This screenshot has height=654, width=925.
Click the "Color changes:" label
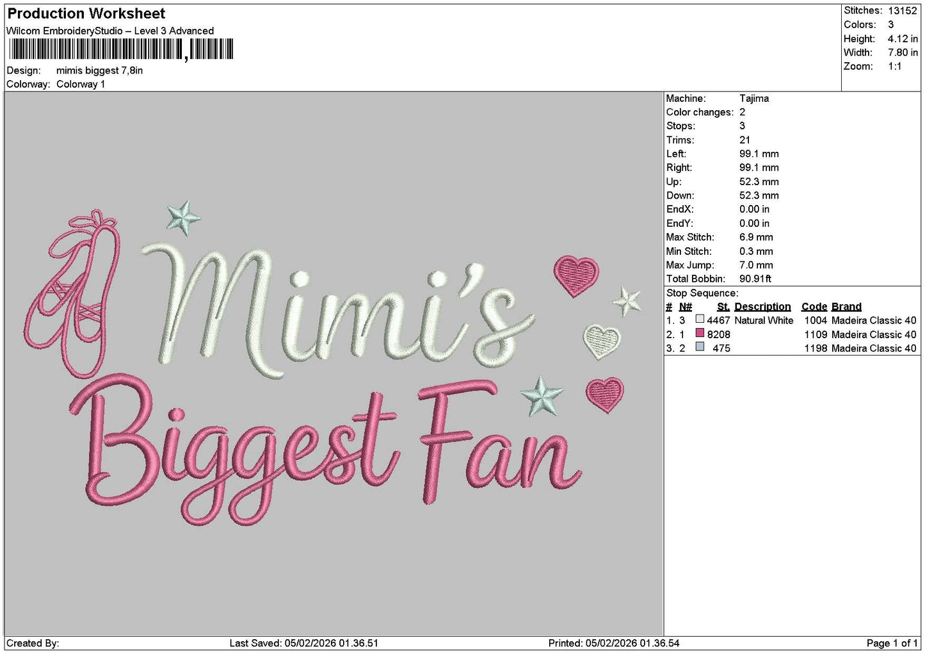700,112
